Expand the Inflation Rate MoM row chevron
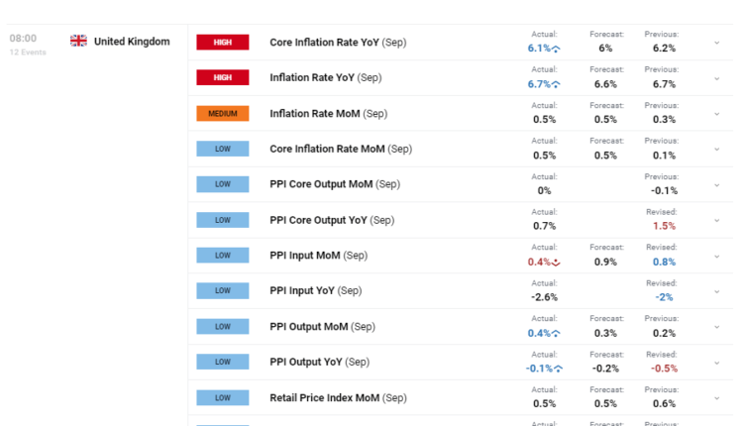This screenshot has width=743, height=426. [x=716, y=114]
